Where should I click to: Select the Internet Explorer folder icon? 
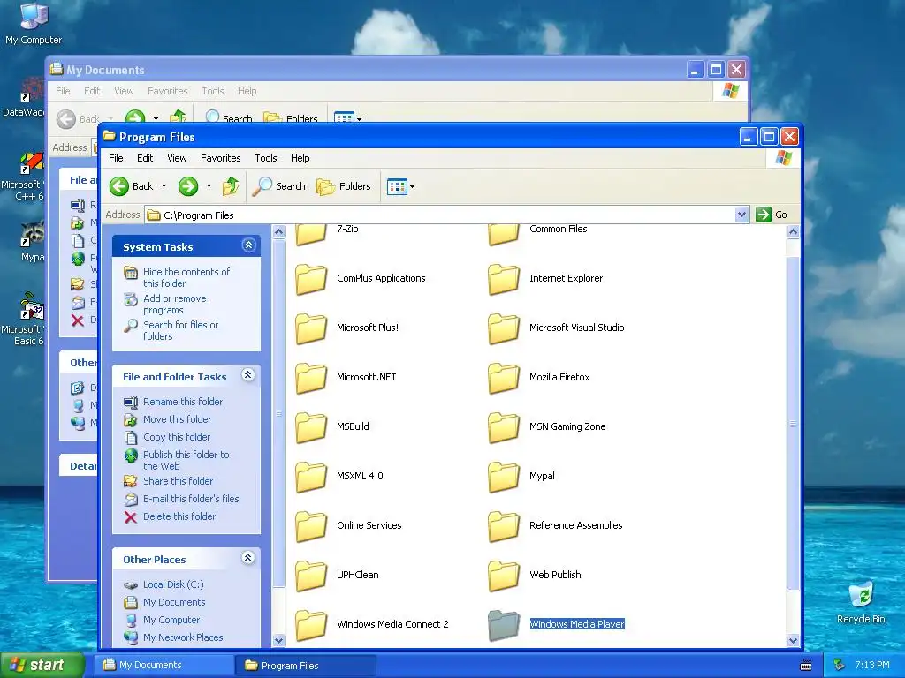504,279
